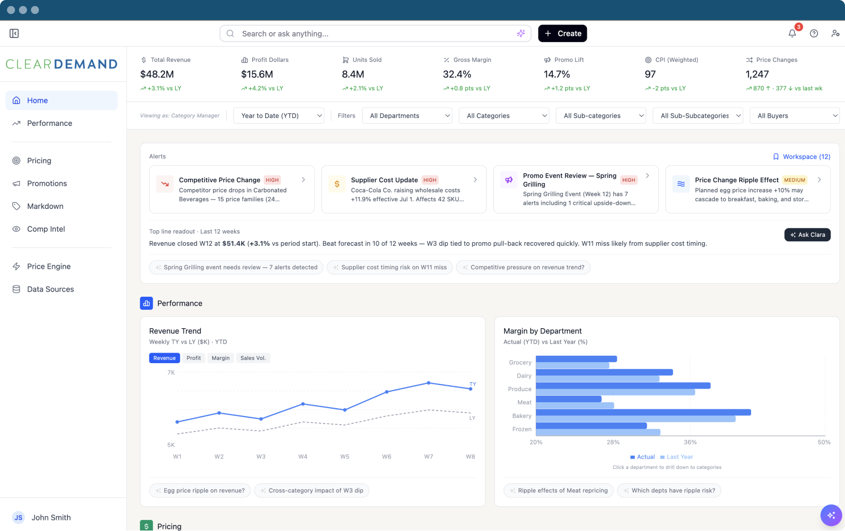Focus the Search or ask anything field
This screenshot has height=531, width=845.
click(x=375, y=33)
